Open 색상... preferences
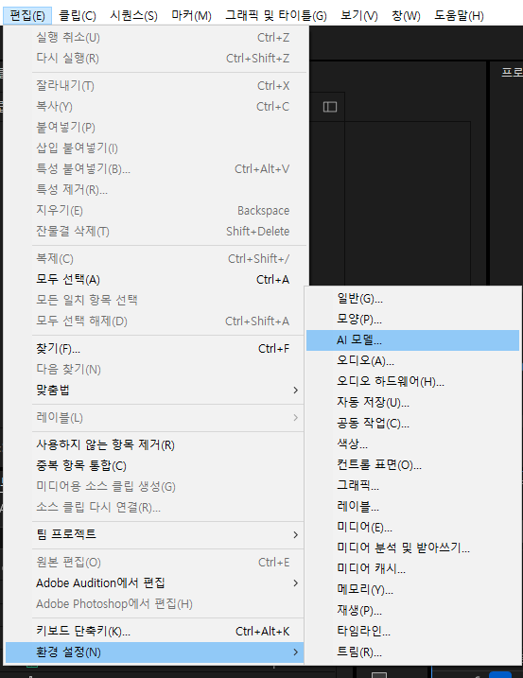The image size is (523, 678). click(x=412, y=443)
